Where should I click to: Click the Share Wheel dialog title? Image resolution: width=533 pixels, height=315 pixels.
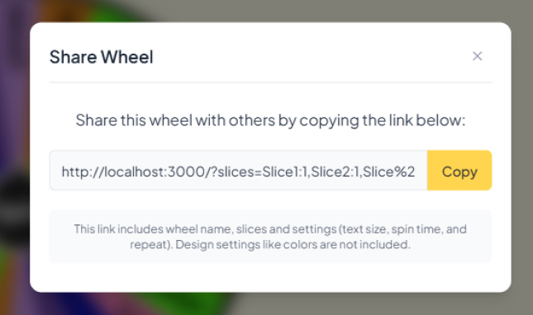coord(102,57)
